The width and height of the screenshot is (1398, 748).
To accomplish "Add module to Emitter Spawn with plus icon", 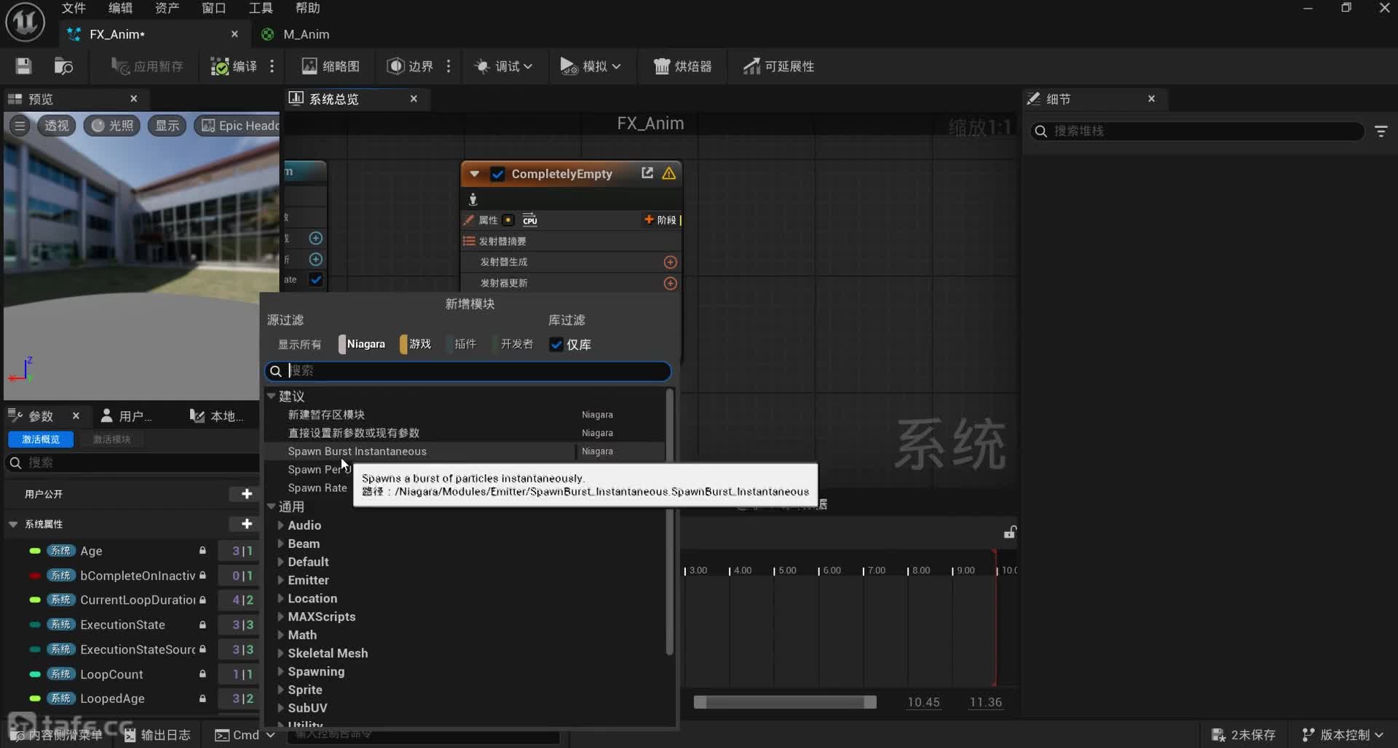I will (x=670, y=262).
